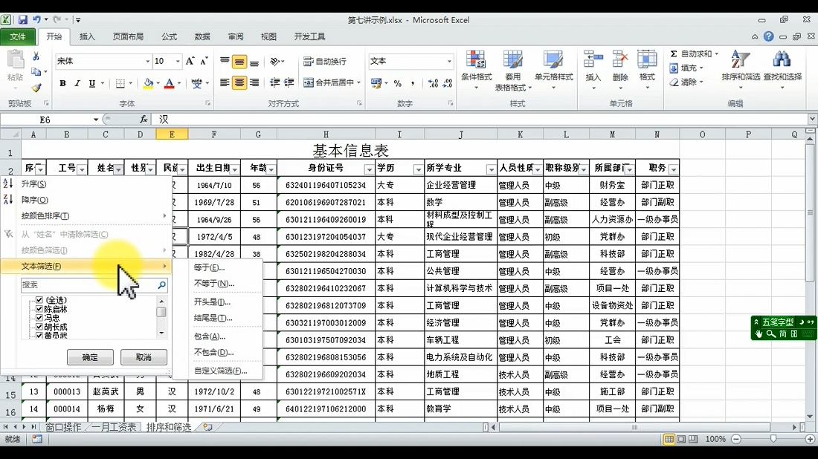The image size is (818, 459).
Task: Click the Increase font size icon
Action: pyautogui.click(x=190, y=62)
